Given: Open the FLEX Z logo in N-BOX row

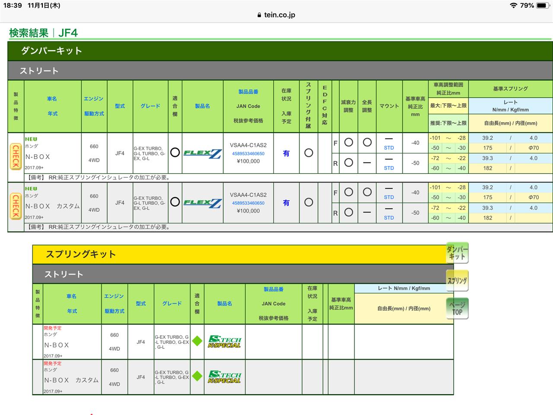Looking at the screenshot, I should 203,153.
